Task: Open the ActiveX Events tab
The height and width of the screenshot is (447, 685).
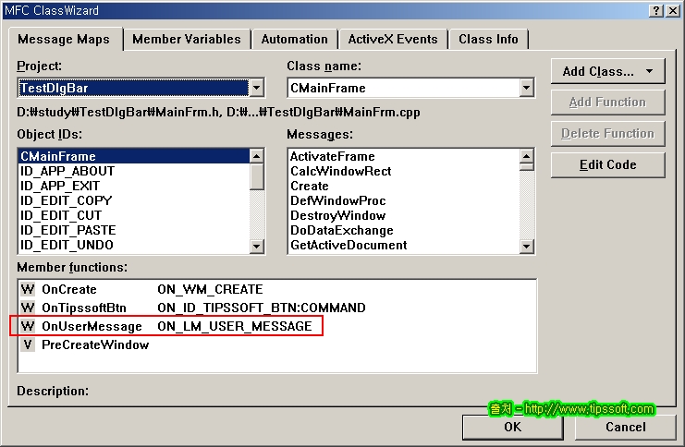Action: point(392,39)
